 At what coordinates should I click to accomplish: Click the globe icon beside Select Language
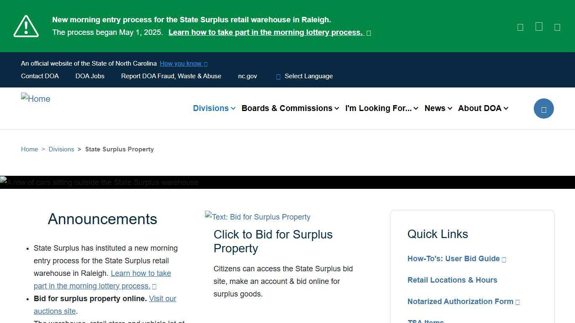click(x=278, y=76)
